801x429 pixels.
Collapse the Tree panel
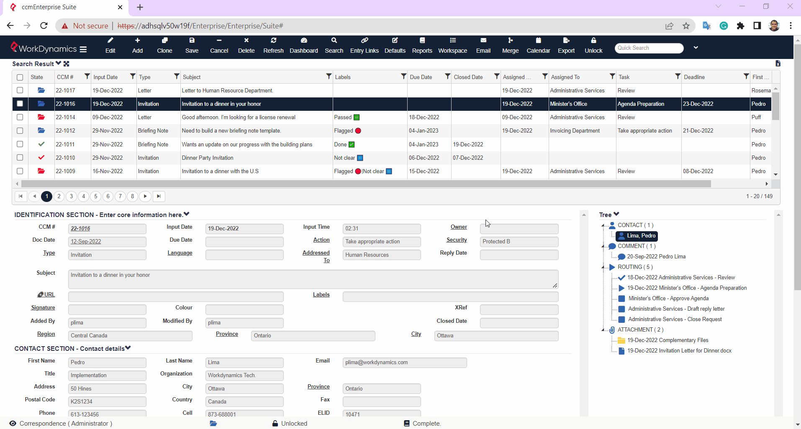pos(616,214)
